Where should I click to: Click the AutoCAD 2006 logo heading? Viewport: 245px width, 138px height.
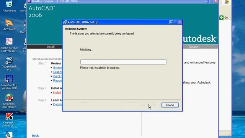(42, 11)
